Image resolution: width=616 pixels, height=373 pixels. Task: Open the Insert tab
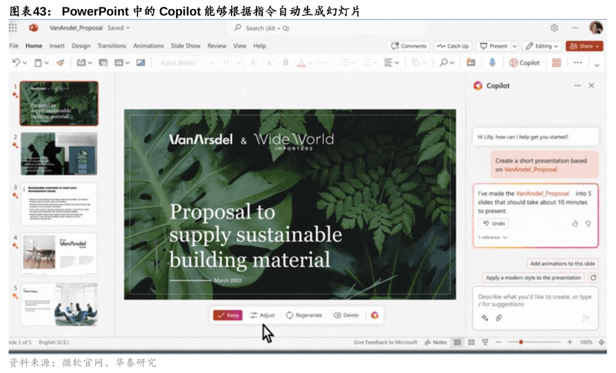click(x=57, y=46)
